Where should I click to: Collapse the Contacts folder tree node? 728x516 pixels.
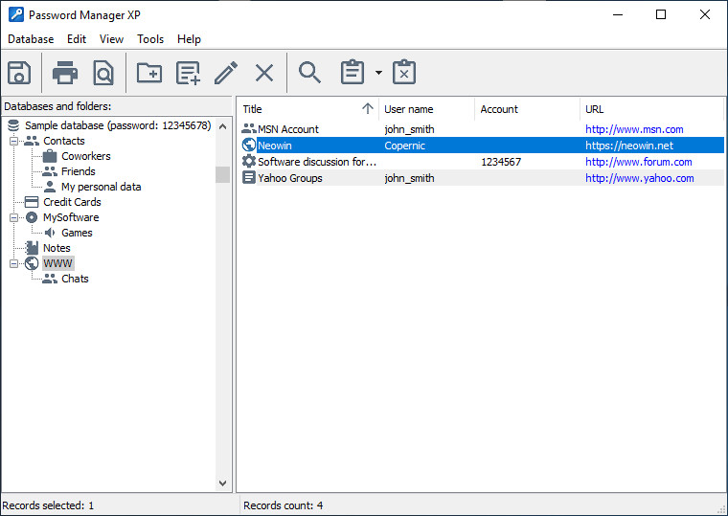(x=14, y=141)
